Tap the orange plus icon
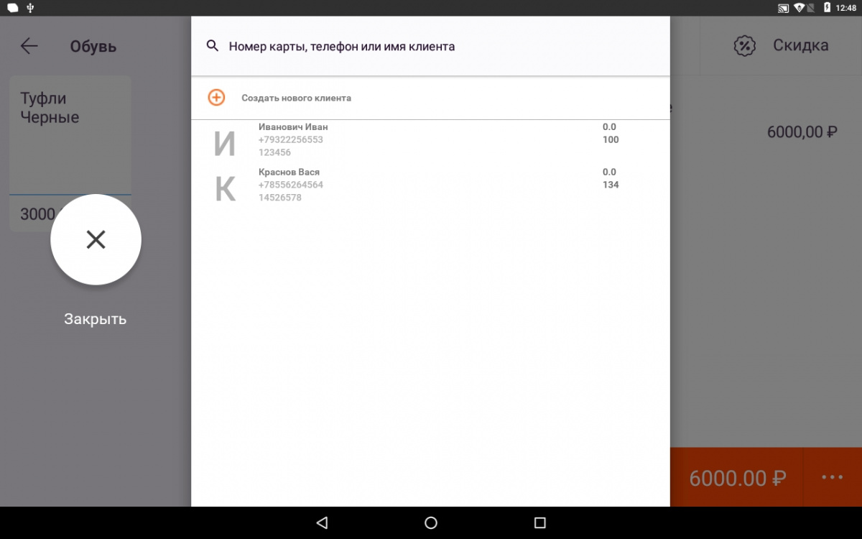 (x=216, y=98)
